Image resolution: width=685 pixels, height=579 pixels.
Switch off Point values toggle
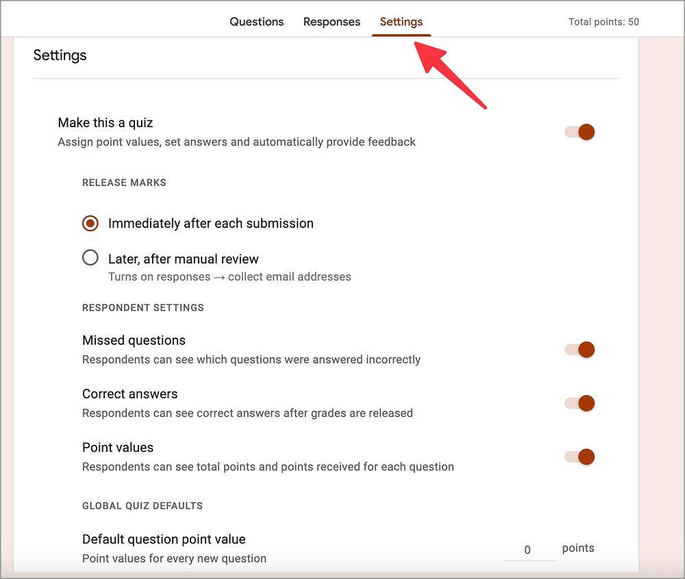pos(580,456)
